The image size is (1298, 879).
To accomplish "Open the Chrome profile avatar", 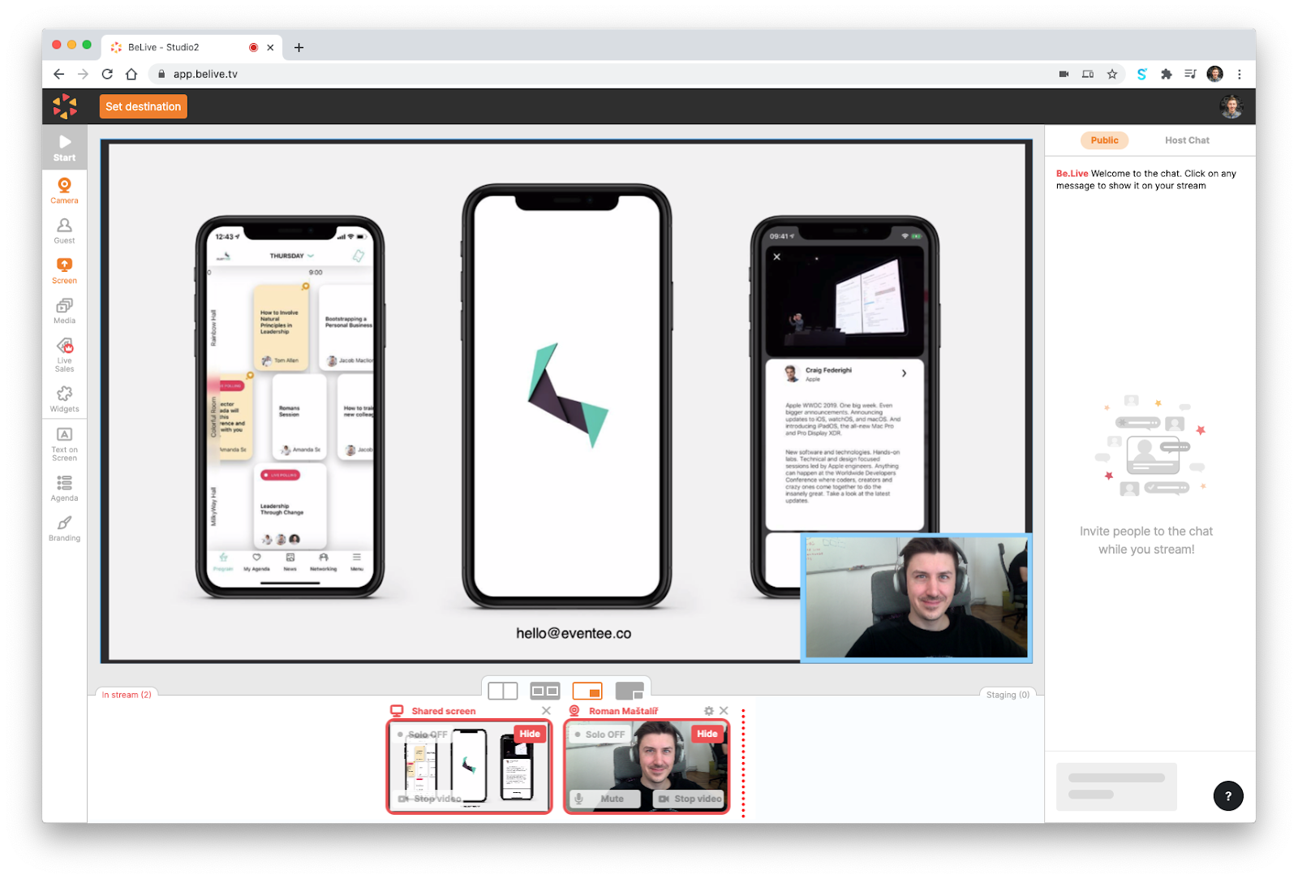I will click(1214, 74).
